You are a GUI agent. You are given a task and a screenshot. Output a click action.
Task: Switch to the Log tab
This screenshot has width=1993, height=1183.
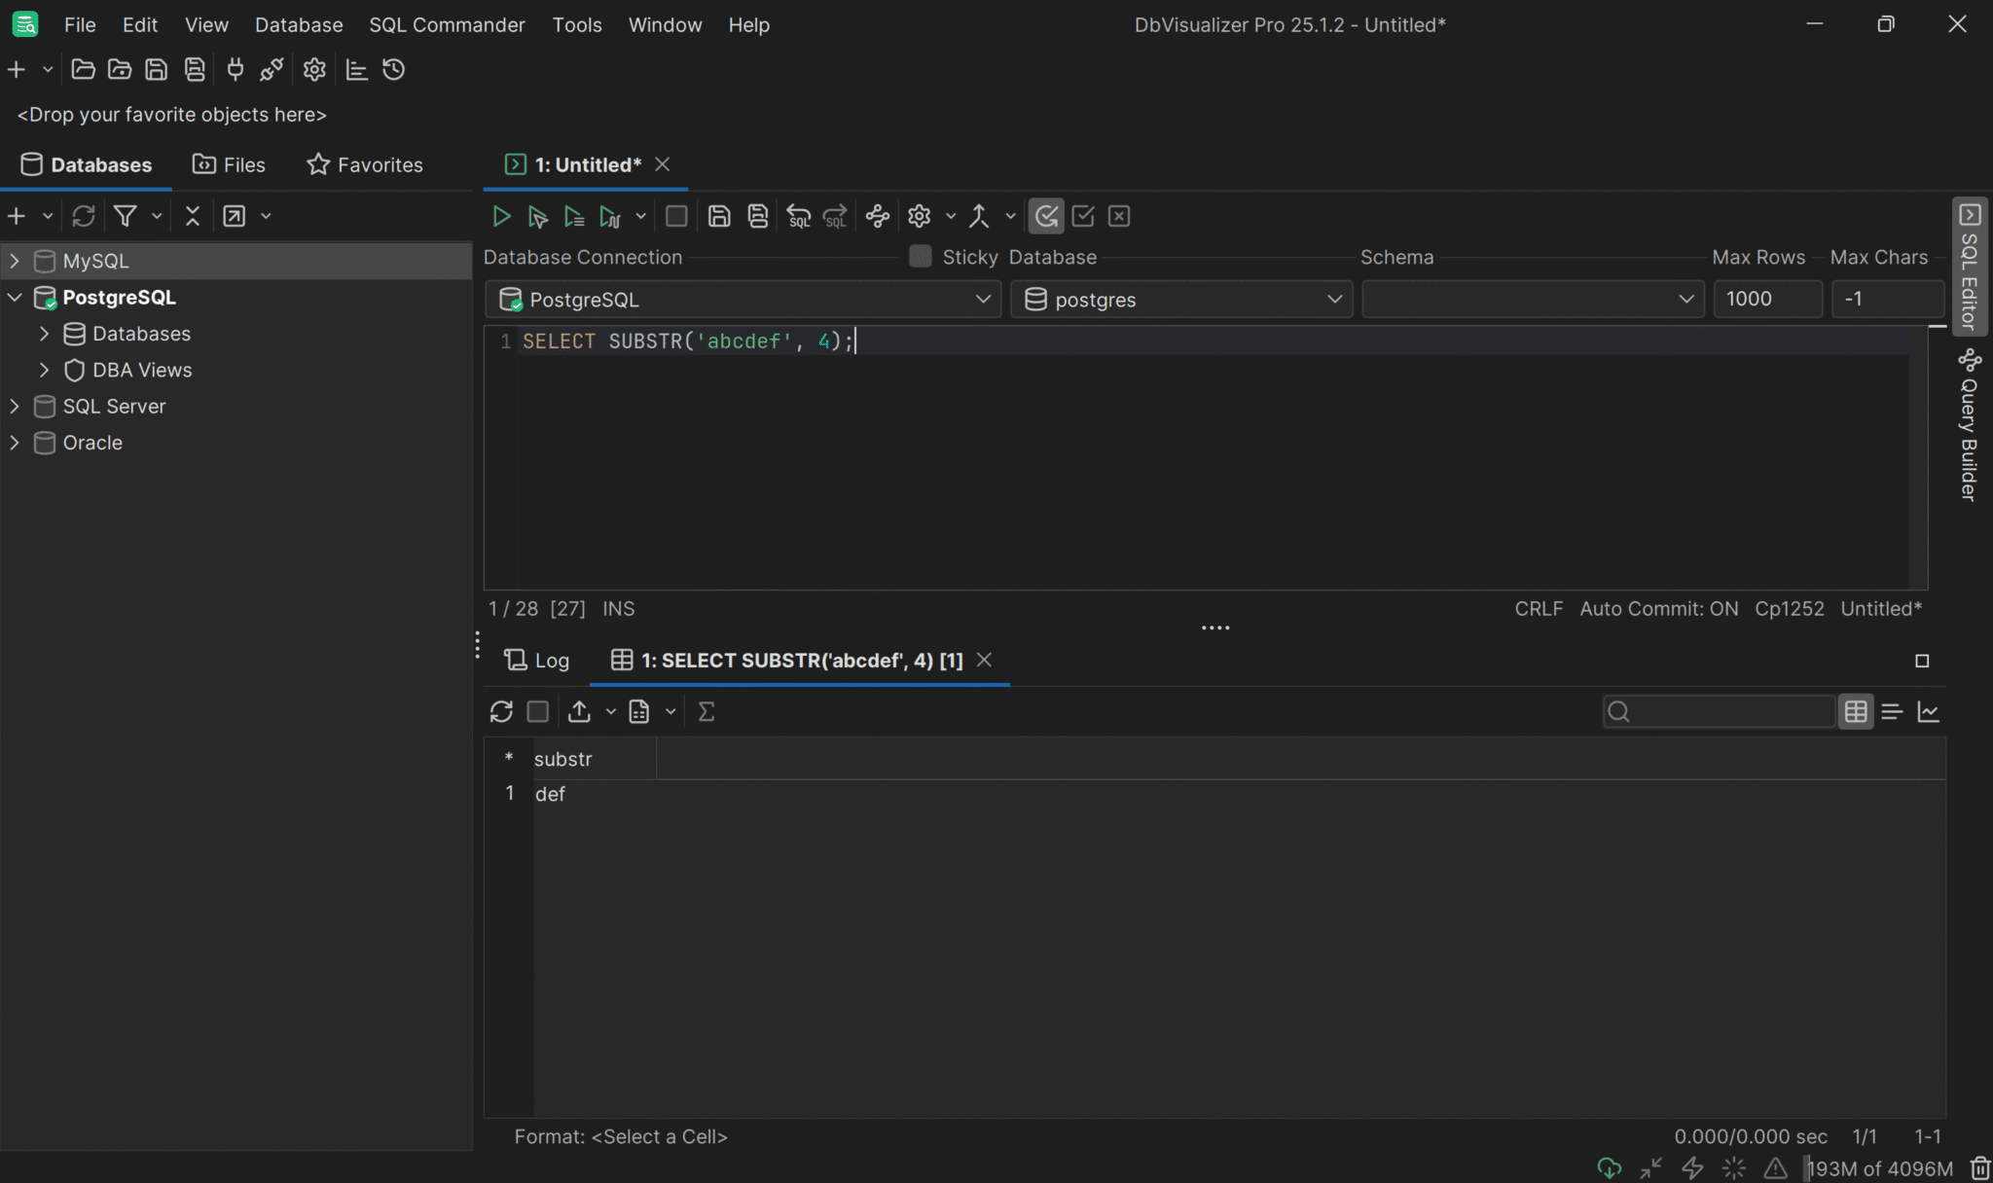535,660
